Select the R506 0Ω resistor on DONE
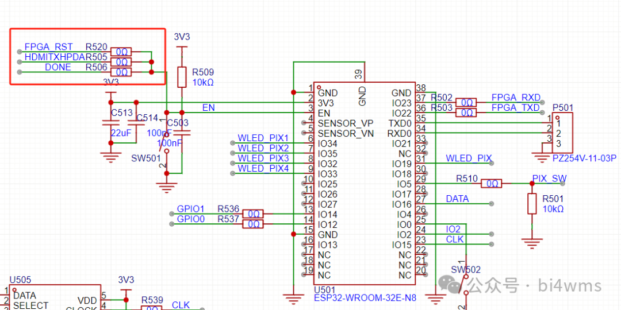The width and height of the screenshot is (621, 310). coord(121,72)
